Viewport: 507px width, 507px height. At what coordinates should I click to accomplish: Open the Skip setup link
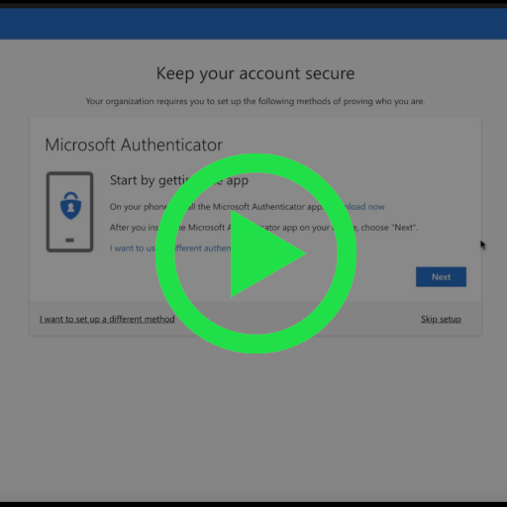pos(441,319)
